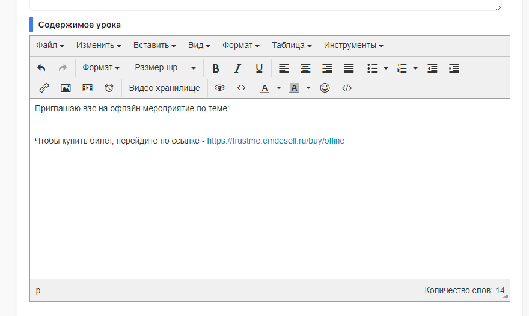
Task: Open the Вставить menu
Action: (154, 46)
